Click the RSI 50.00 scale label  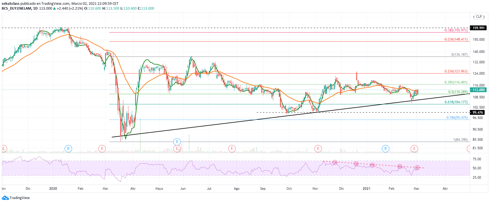coord(477,168)
